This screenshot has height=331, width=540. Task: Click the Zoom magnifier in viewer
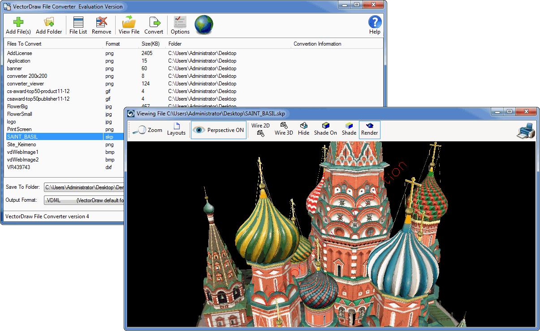(148, 130)
